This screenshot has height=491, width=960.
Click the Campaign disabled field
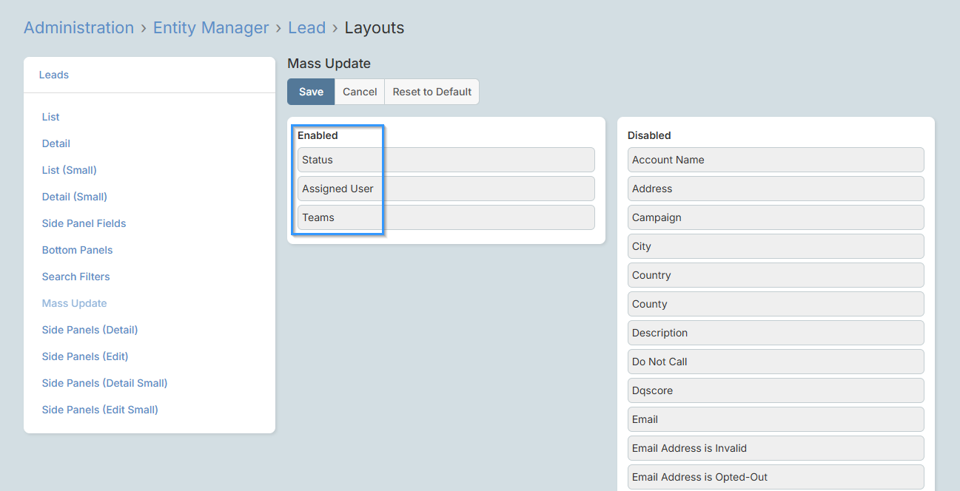point(775,217)
